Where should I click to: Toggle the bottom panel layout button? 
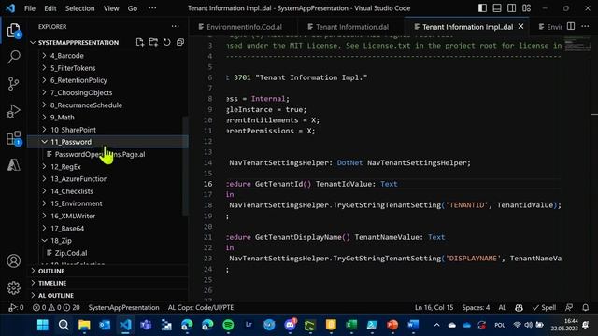tap(497, 8)
